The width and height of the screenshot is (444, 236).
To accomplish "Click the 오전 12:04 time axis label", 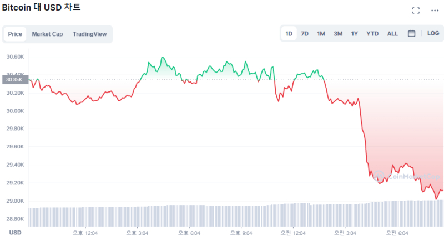I will click(x=293, y=233).
